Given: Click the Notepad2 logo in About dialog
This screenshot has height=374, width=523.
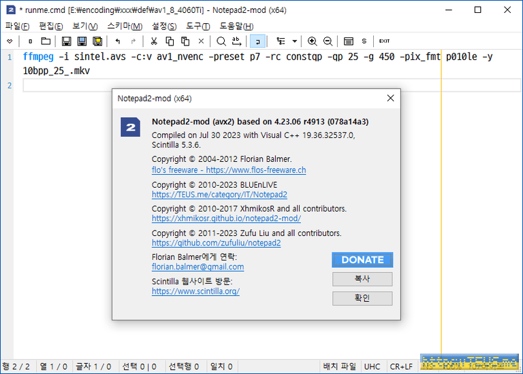Looking at the screenshot, I should coord(131,127).
